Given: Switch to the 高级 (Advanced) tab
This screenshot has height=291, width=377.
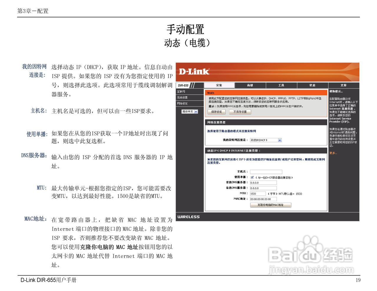Looking at the screenshot, I should coord(250,85).
